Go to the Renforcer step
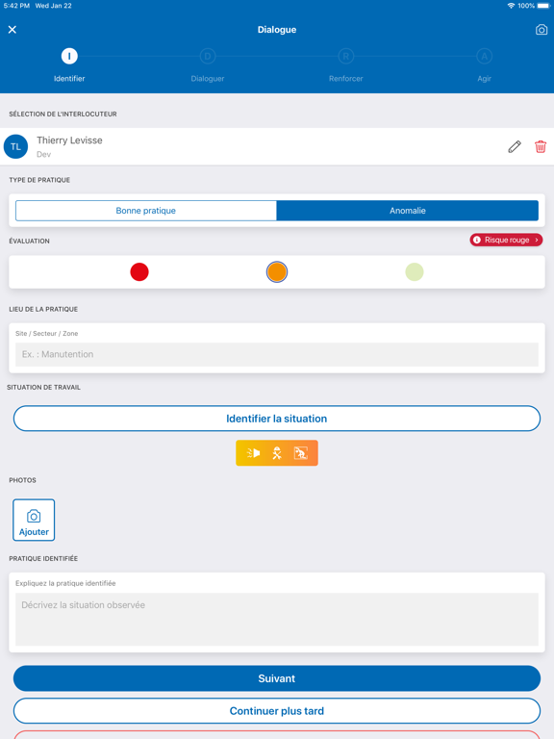 click(x=346, y=57)
